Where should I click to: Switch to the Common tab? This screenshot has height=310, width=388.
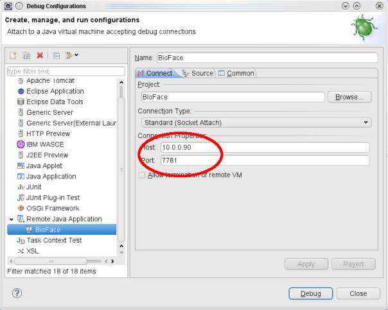[x=236, y=73]
